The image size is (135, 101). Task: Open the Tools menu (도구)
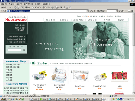tap(38, 4)
